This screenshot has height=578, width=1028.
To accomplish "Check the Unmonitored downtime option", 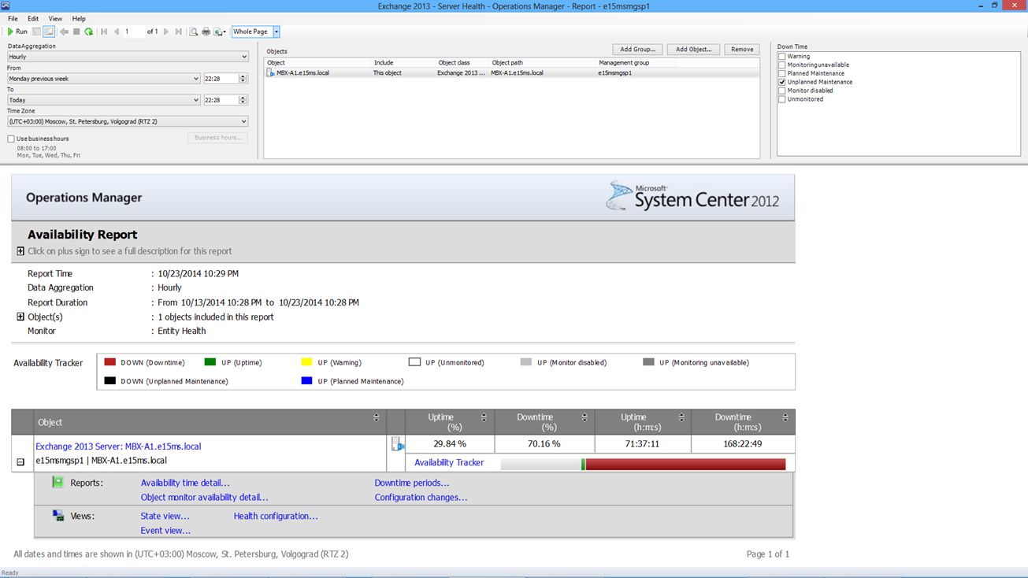I will click(782, 99).
